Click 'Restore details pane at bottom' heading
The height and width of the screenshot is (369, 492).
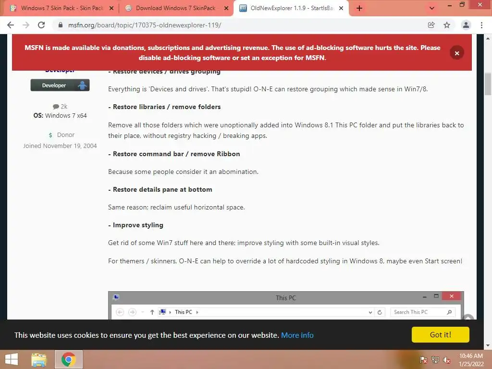pos(160,189)
